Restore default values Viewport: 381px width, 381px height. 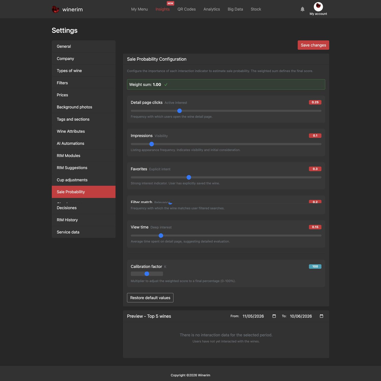pos(150,298)
